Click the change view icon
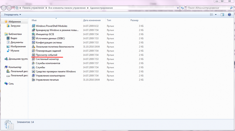This screenshot has height=131, width=235. 211,14
